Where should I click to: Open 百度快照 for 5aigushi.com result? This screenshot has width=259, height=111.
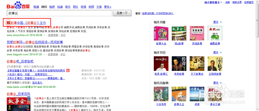[53, 54]
